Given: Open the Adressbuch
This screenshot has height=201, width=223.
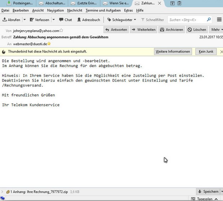Looking at the screenshot, I should click(89, 20).
